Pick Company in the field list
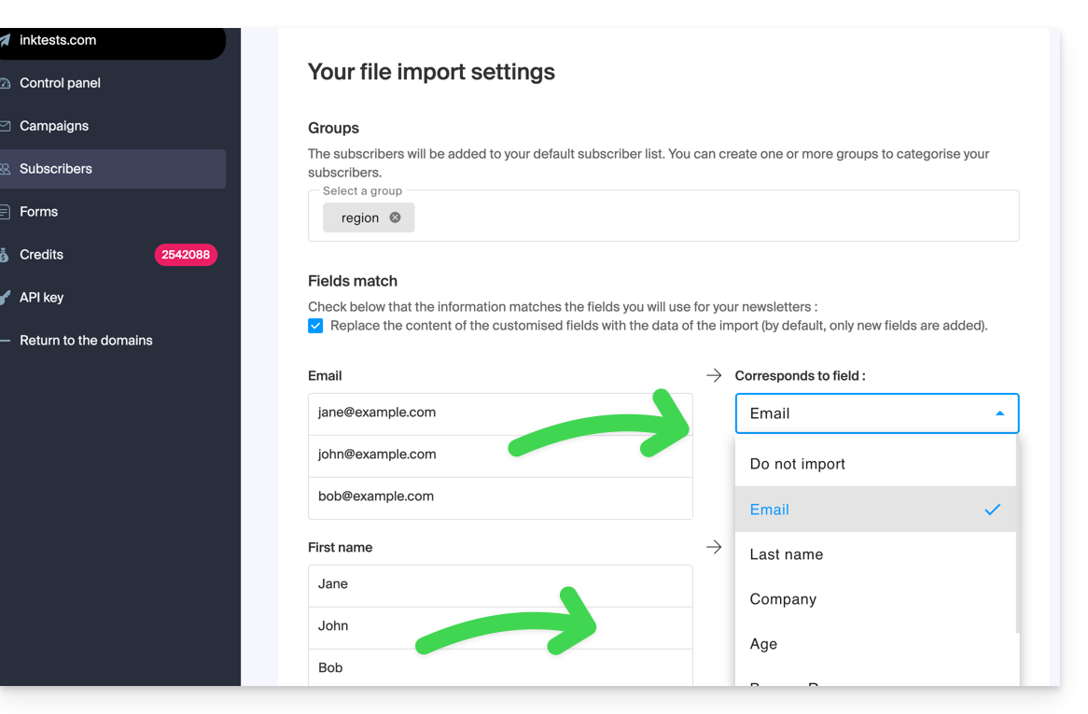1088x714 pixels. [783, 599]
